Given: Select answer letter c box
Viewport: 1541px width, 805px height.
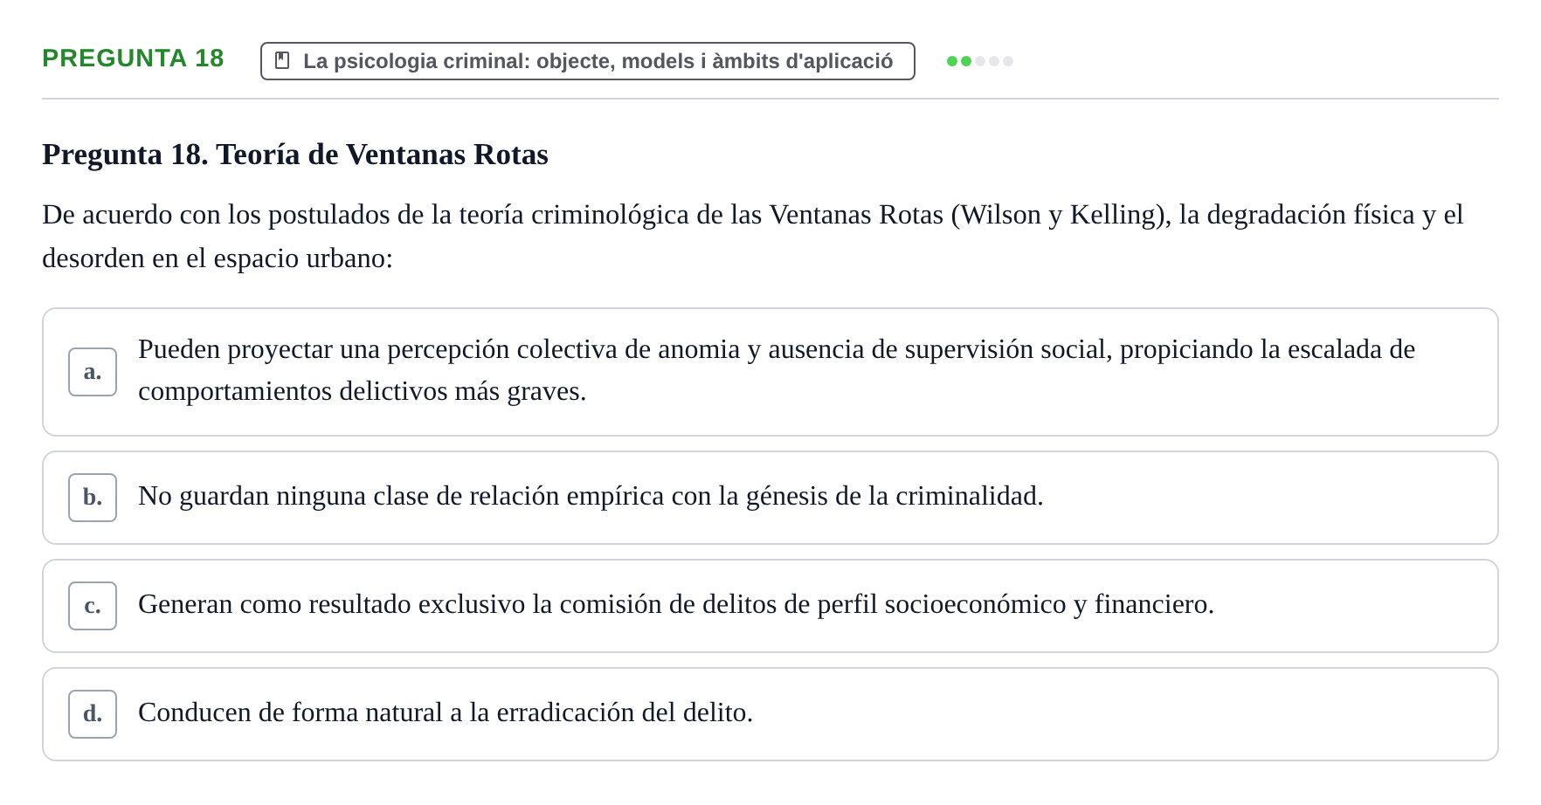Looking at the screenshot, I should tap(93, 606).
